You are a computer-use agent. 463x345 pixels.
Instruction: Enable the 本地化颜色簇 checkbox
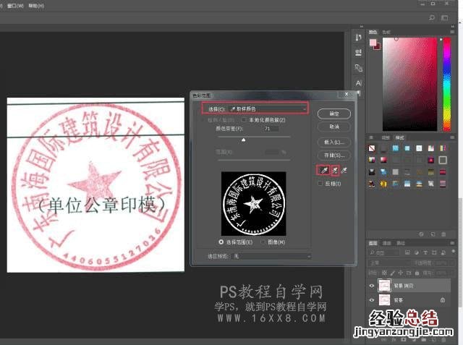[x=244, y=120]
